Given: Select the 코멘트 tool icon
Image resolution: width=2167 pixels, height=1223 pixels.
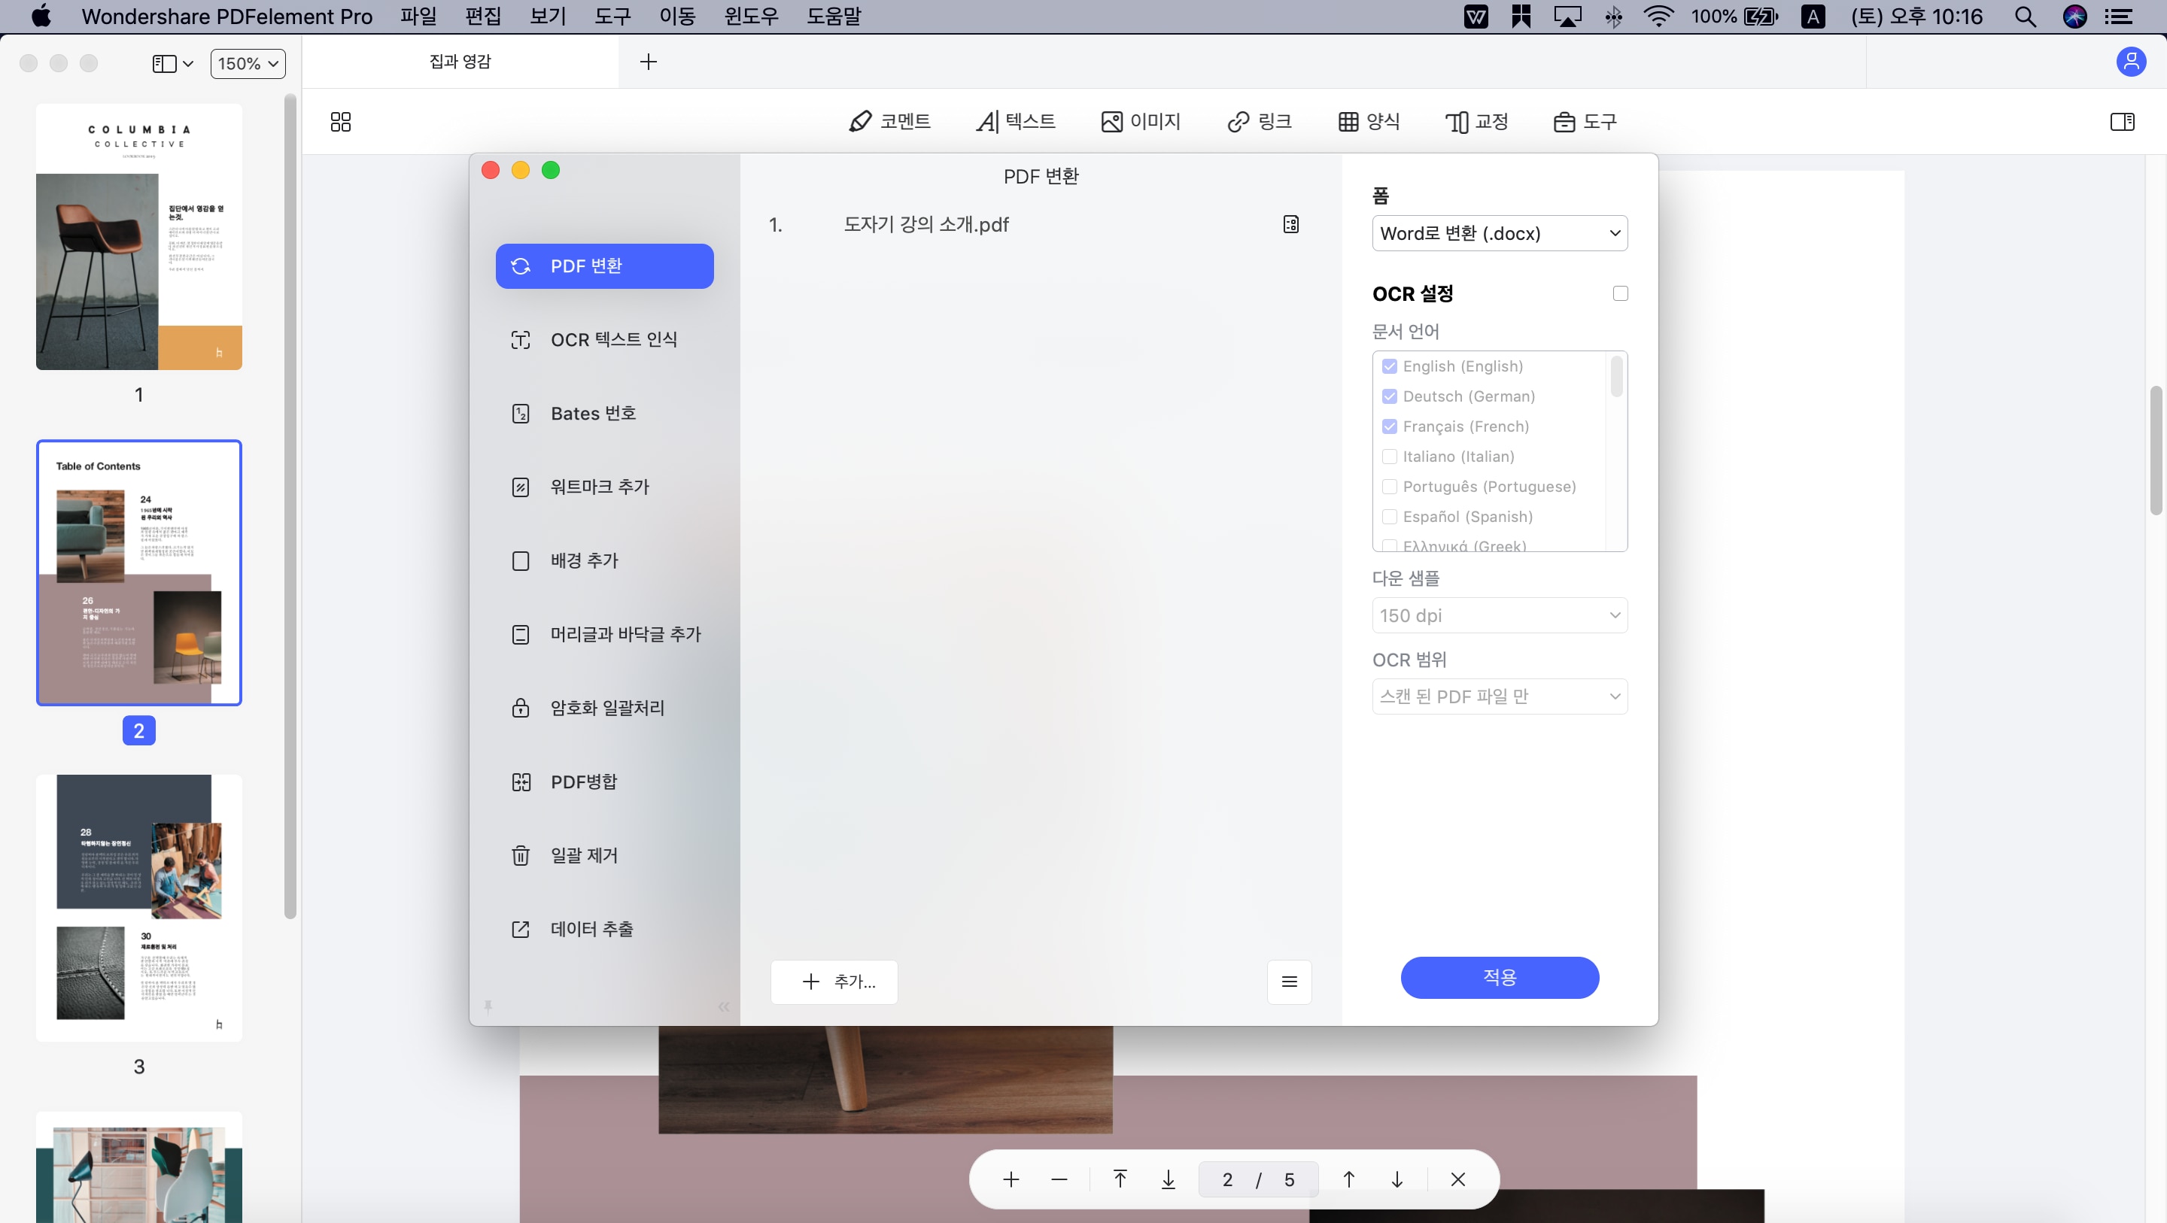Looking at the screenshot, I should pyautogui.click(x=860, y=122).
